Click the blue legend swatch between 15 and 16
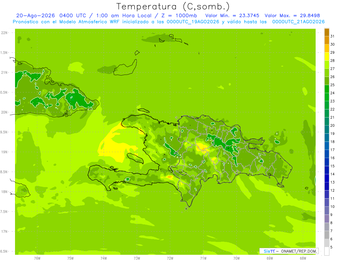340x262 pixels. [x=327, y=162]
